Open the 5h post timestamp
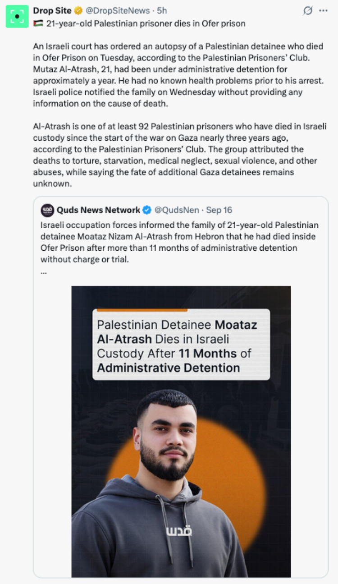Image resolution: width=338 pixels, height=584 pixels. (x=161, y=11)
